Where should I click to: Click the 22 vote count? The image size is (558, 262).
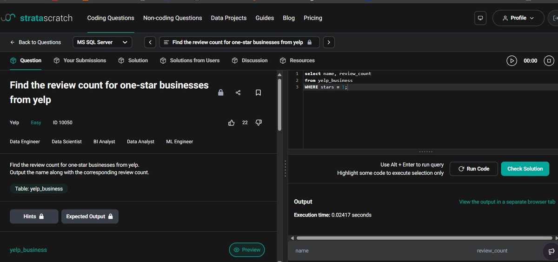pyautogui.click(x=245, y=123)
